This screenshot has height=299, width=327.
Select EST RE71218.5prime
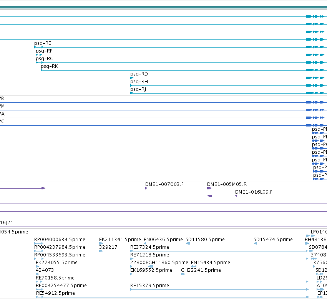click(x=149, y=255)
